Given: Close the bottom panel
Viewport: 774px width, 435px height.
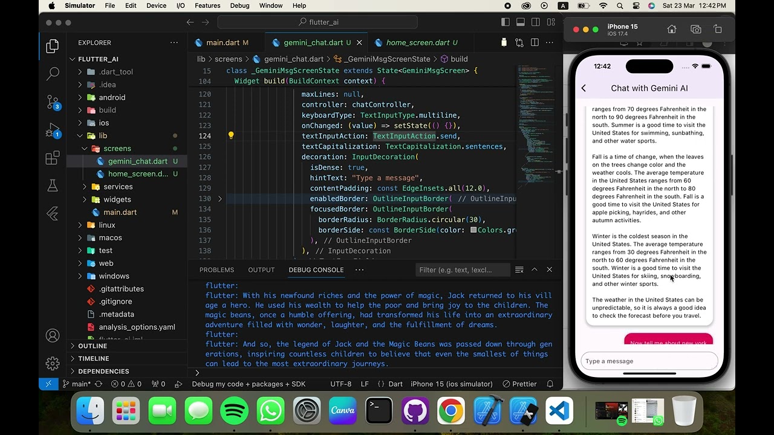Looking at the screenshot, I should (549, 269).
